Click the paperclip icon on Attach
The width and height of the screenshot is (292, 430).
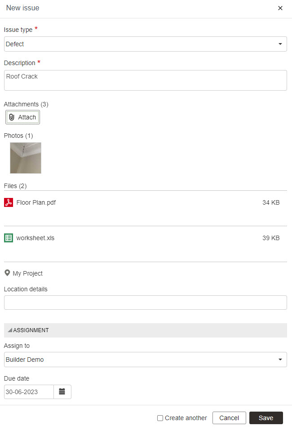[12, 117]
